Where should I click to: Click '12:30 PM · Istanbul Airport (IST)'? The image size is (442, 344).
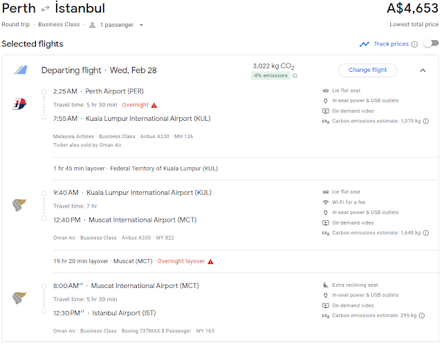[104, 313]
